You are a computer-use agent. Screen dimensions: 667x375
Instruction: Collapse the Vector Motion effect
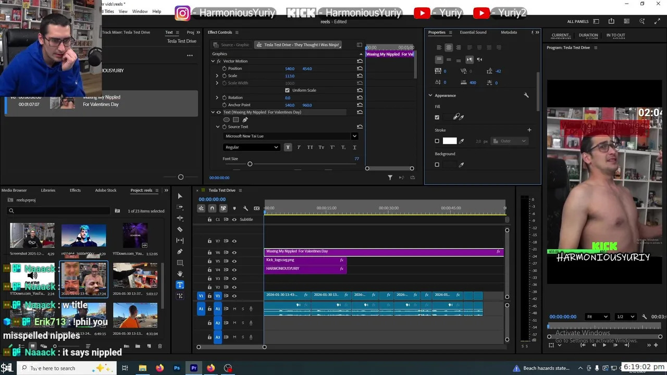pyautogui.click(x=213, y=61)
